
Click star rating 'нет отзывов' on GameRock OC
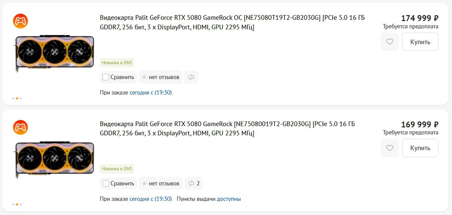(160, 77)
